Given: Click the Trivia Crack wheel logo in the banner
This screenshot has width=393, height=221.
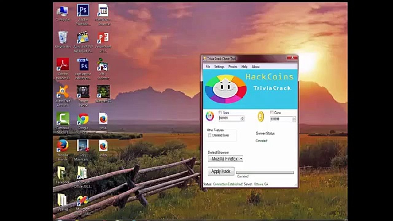Looking at the screenshot, I should coord(226,89).
